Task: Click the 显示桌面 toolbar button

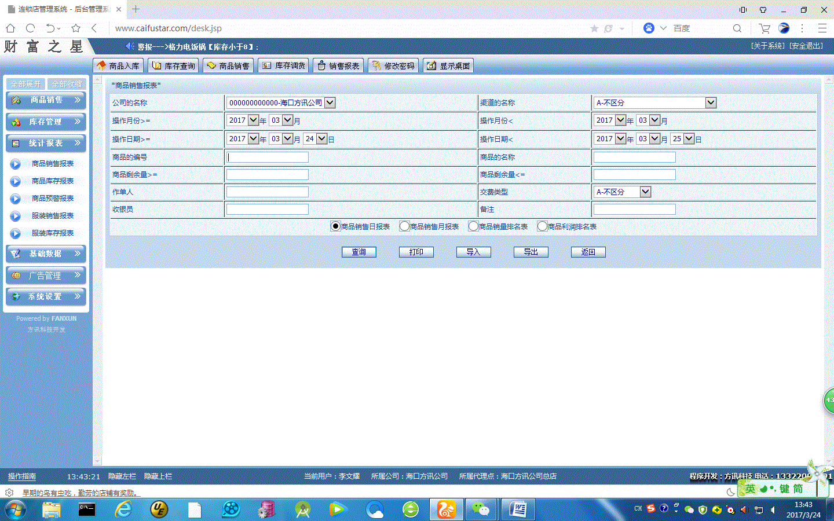Action: (x=448, y=66)
